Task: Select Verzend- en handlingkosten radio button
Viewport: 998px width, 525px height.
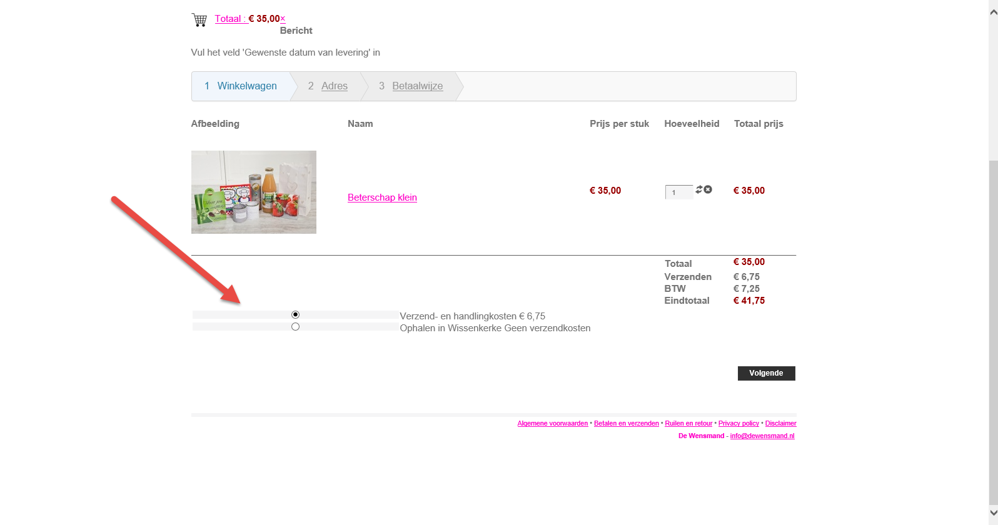Action: click(x=296, y=315)
